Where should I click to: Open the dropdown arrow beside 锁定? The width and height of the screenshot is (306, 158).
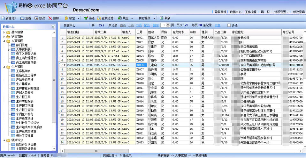coord(79,18)
